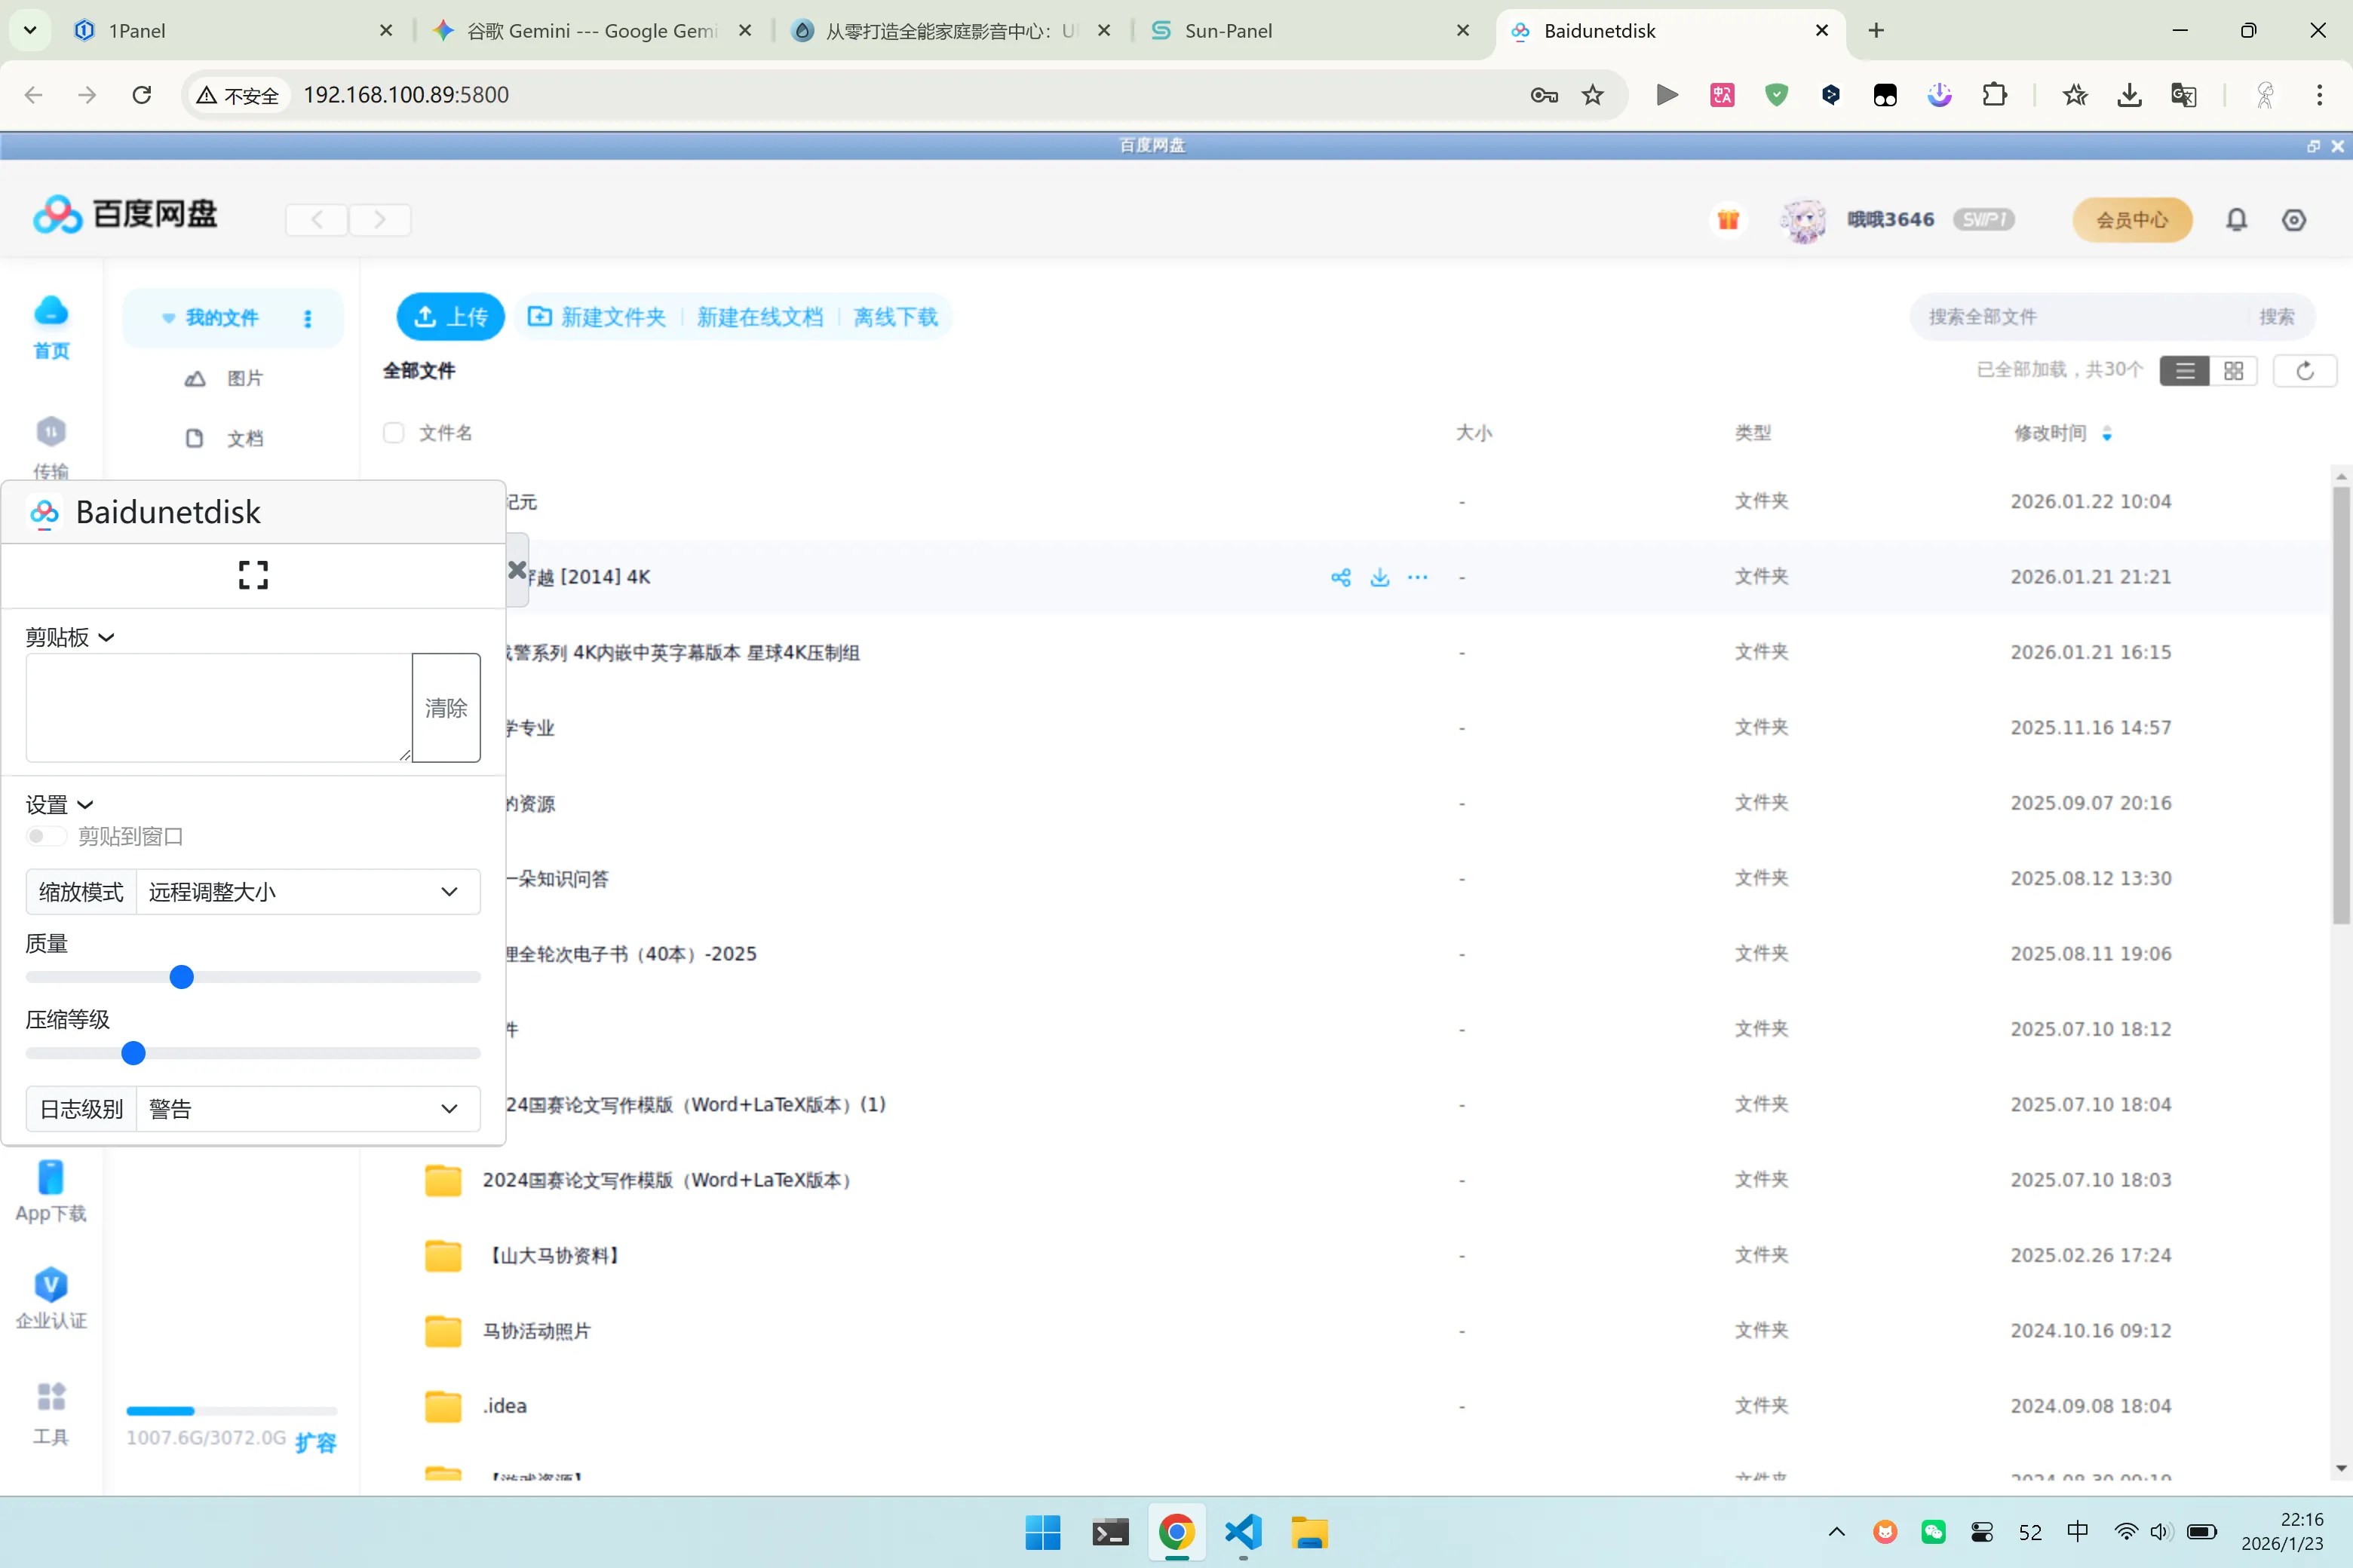Check the select-all 文件名 checkbox

click(393, 433)
